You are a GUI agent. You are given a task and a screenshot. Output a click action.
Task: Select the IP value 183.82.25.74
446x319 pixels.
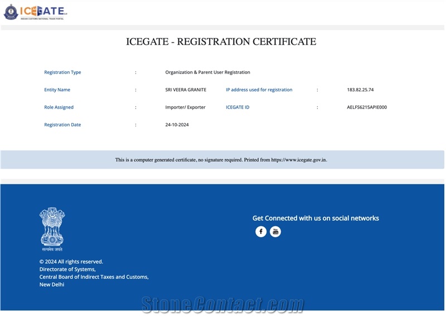coord(360,90)
